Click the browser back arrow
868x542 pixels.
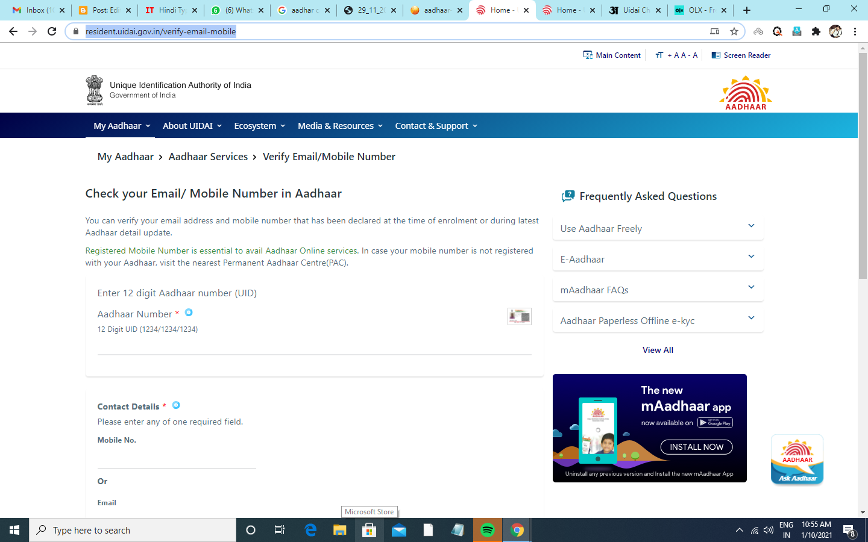tap(13, 31)
